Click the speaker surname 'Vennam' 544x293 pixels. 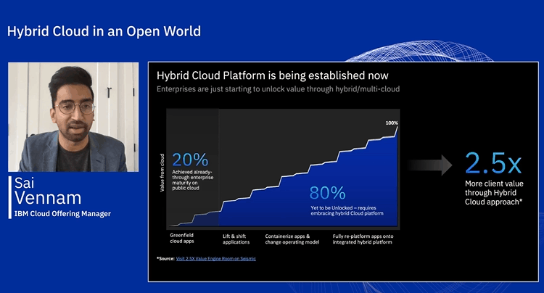pos(48,198)
